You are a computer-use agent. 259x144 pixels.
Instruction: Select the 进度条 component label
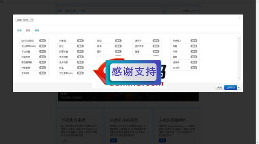pos(176,63)
